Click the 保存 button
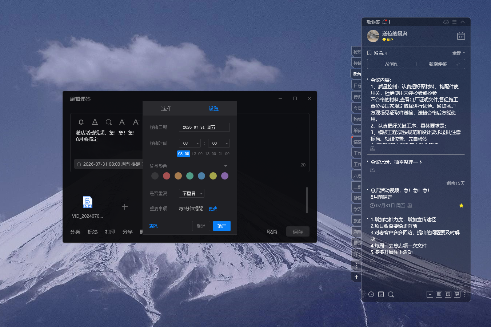Viewport: 491px width, 327px height. pos(298,232)
